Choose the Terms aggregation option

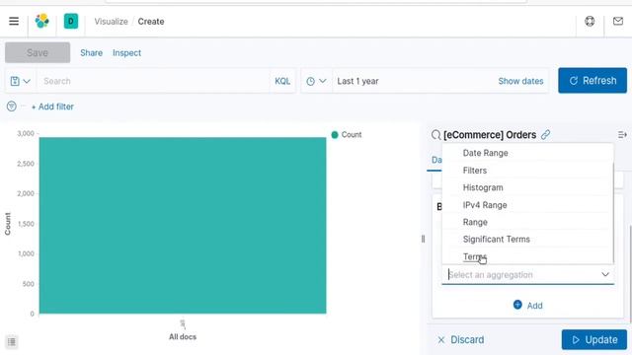527,256
